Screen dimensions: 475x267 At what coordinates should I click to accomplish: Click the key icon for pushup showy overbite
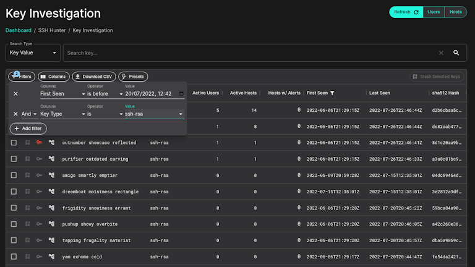[x=39, y=224]
